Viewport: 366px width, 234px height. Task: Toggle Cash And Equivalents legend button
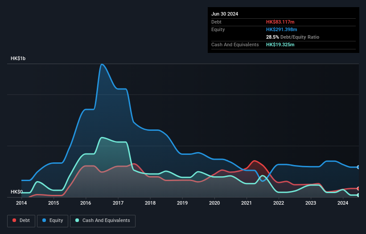103,221
